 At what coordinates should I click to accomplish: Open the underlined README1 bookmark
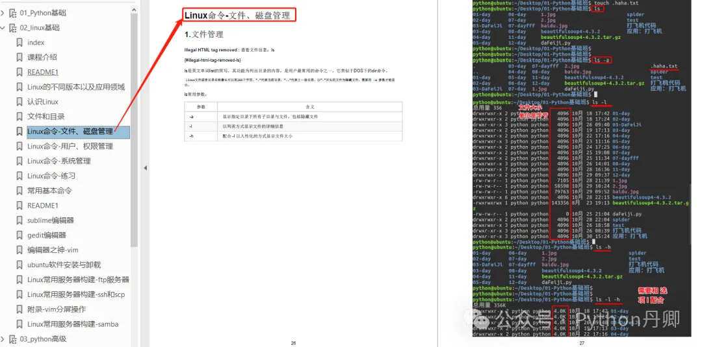[x=43, y=72]
